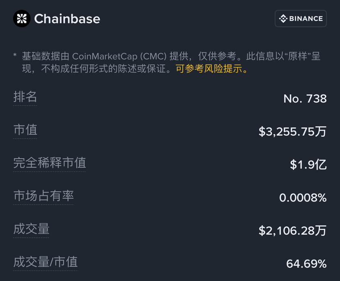Click the Binance diamond logo icon
Image resolution: width=340 pixels, height=281 pixels.
coord(283,18)
